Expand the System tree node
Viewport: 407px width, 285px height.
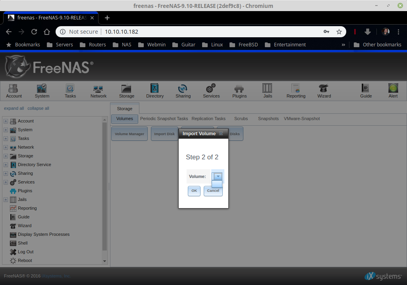click(6, 130)
